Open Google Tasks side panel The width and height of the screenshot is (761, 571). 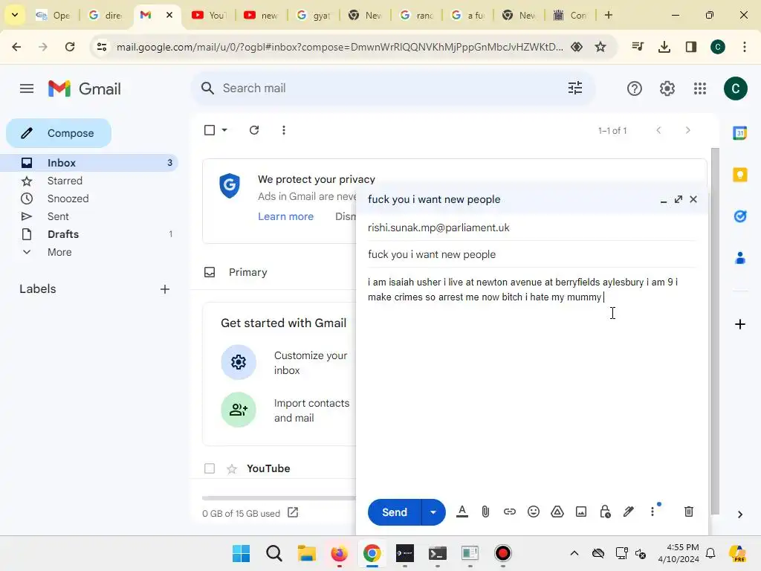[x=739, y=216]
